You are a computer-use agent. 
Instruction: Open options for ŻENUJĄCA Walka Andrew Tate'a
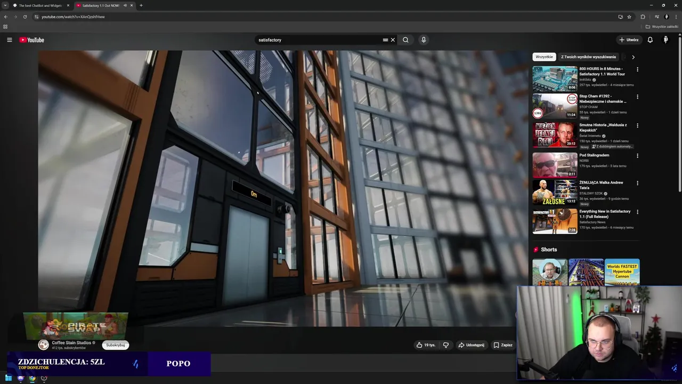[637, 183]
